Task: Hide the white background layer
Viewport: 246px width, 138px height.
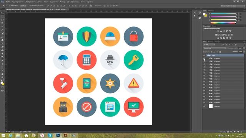Action: tap(204, 107)
